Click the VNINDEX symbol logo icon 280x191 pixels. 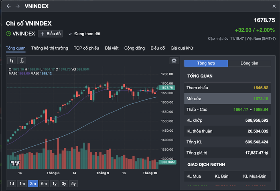[x=8, y=34]
